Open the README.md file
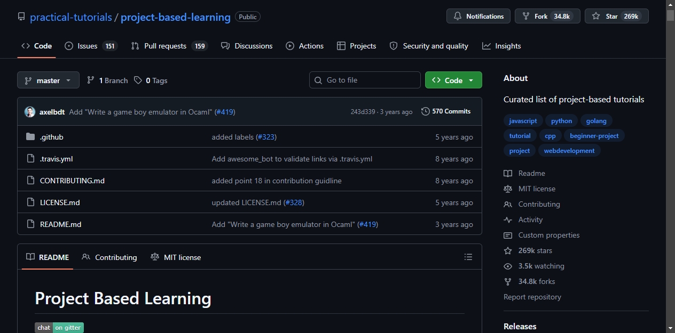The width and height of the screenshot is (675, 333). (61, 224)
